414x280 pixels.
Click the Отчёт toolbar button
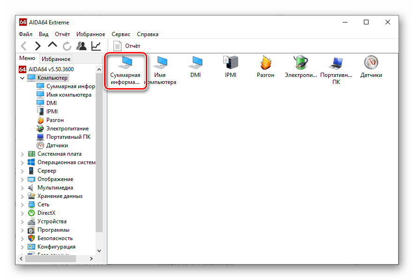(x=127, y=46)
